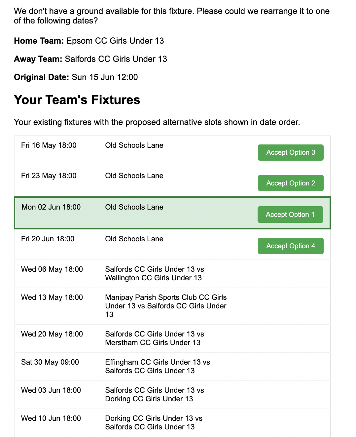Accept Option 3 for Fri 16 May
The height and width of the screenshot is (437, 356).
click(290, 152)
